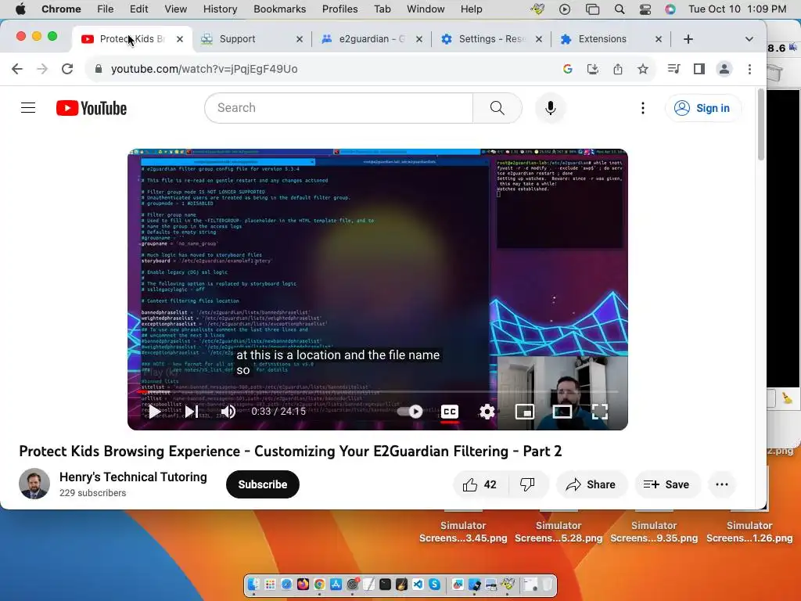This screenshot has width=801, height=601.
Task: Open the Profiles menu
Action: (339, 9)
